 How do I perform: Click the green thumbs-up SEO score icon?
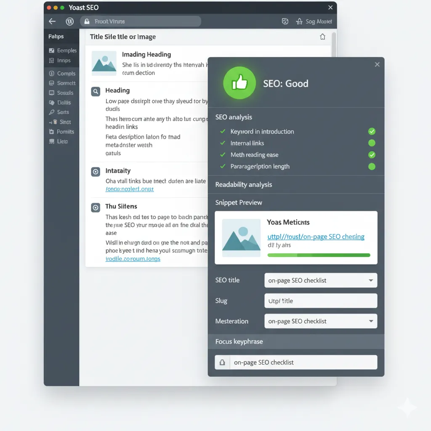click(239, 83)
